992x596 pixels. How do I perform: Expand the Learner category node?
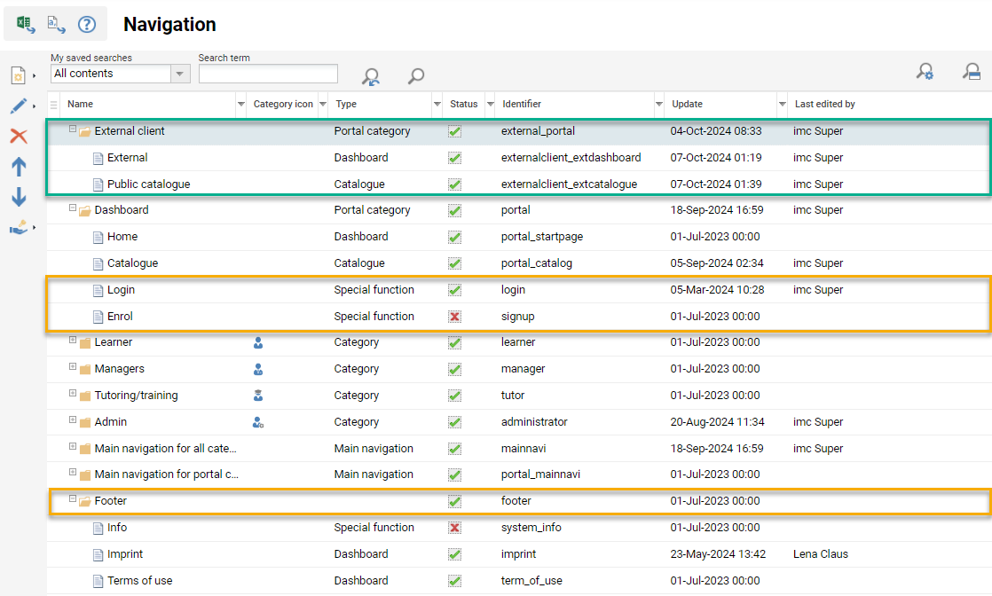pos(73,341)
